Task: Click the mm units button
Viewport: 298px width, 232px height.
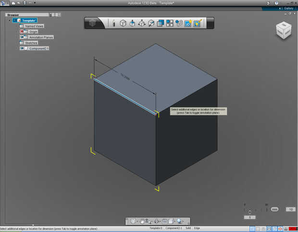Action: click(274, 209)
